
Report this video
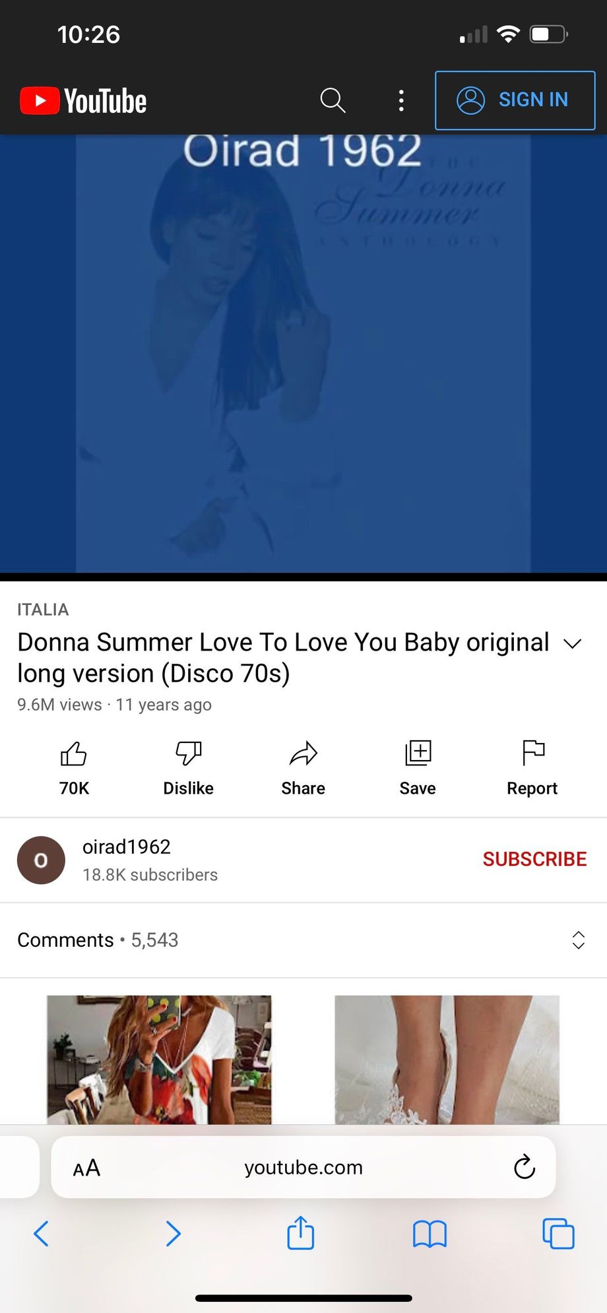tap(532, 767)
